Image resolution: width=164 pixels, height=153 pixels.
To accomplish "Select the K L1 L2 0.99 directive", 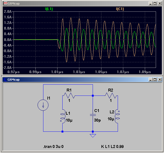I will click(112, 147).
